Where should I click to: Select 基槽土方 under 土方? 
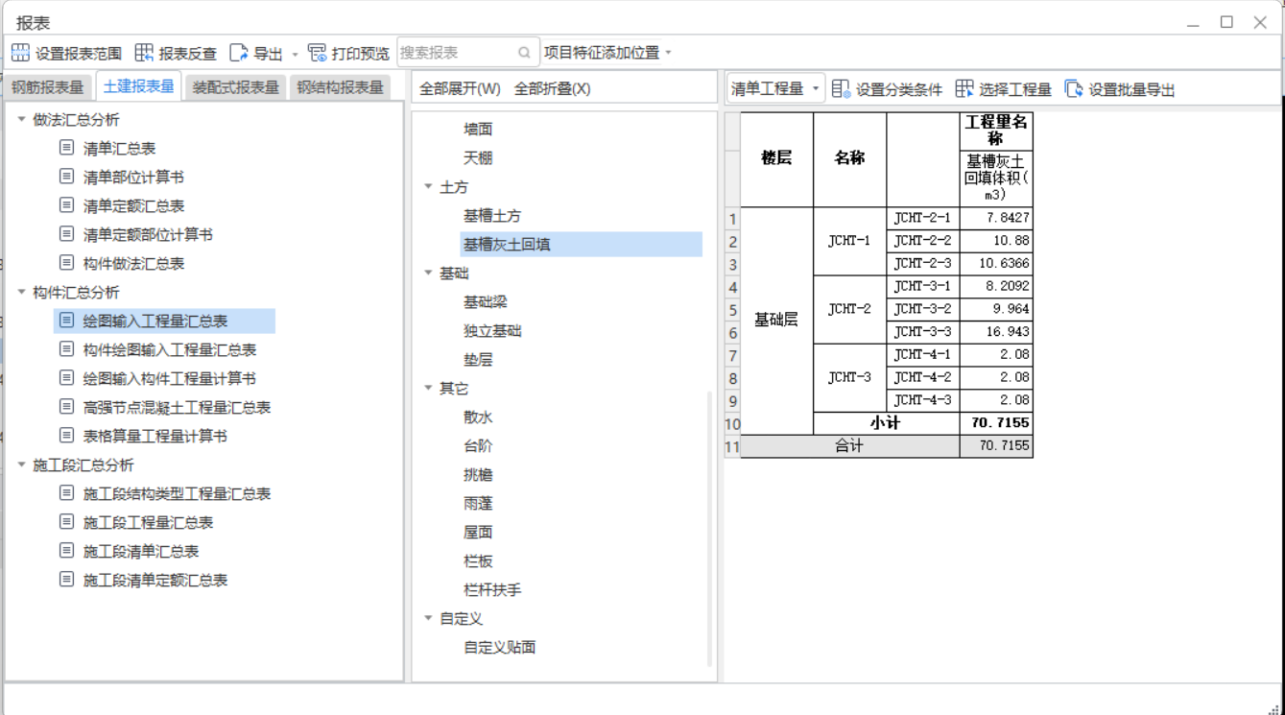tap(492, 216)
